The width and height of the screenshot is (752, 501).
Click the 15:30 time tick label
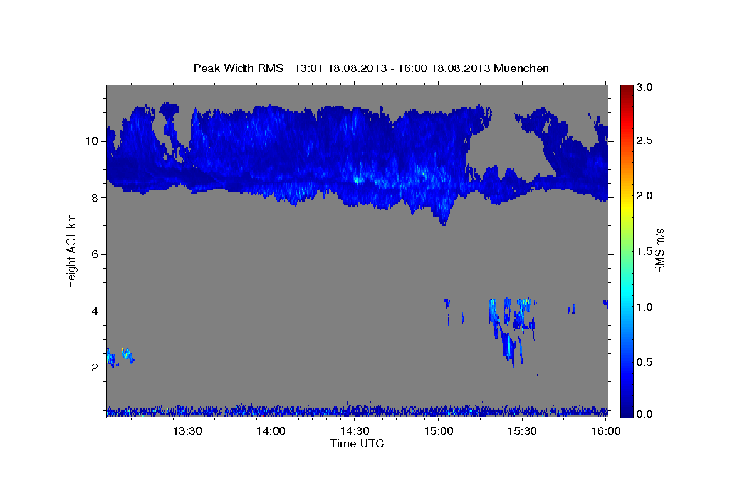[x=522, y=431]
